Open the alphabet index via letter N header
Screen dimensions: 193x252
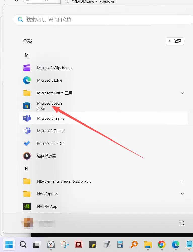(27, 169)
